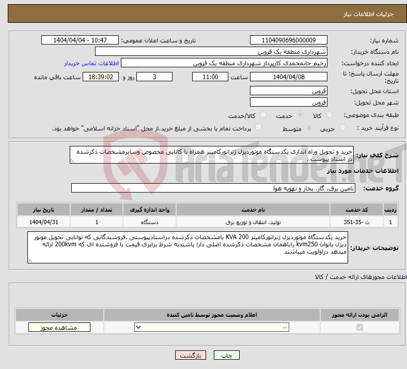Select the کالا radio button

(329, 115)
